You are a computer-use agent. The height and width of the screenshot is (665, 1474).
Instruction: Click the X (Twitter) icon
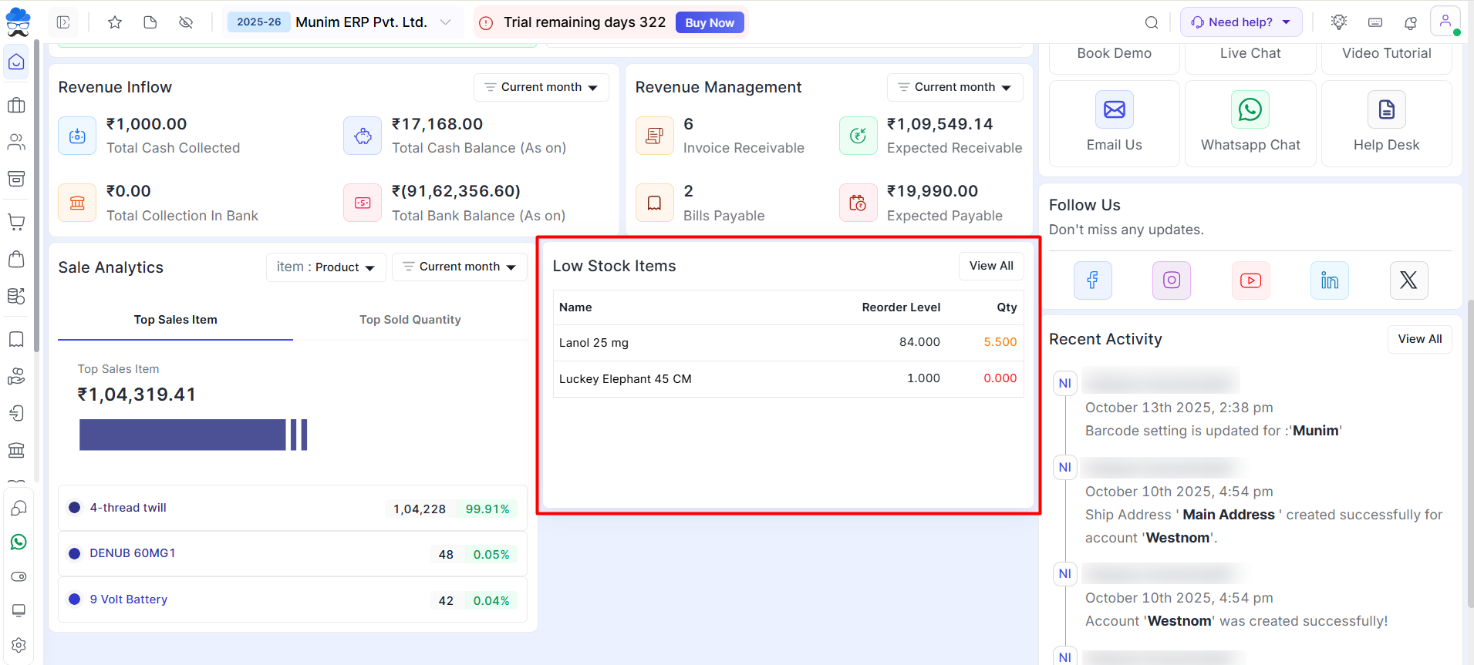(x=1408, y=280)
